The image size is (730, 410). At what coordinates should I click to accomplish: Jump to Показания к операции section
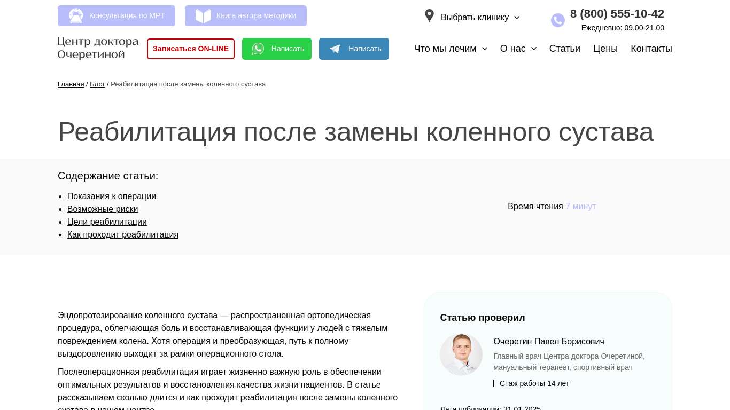(112, 196)
